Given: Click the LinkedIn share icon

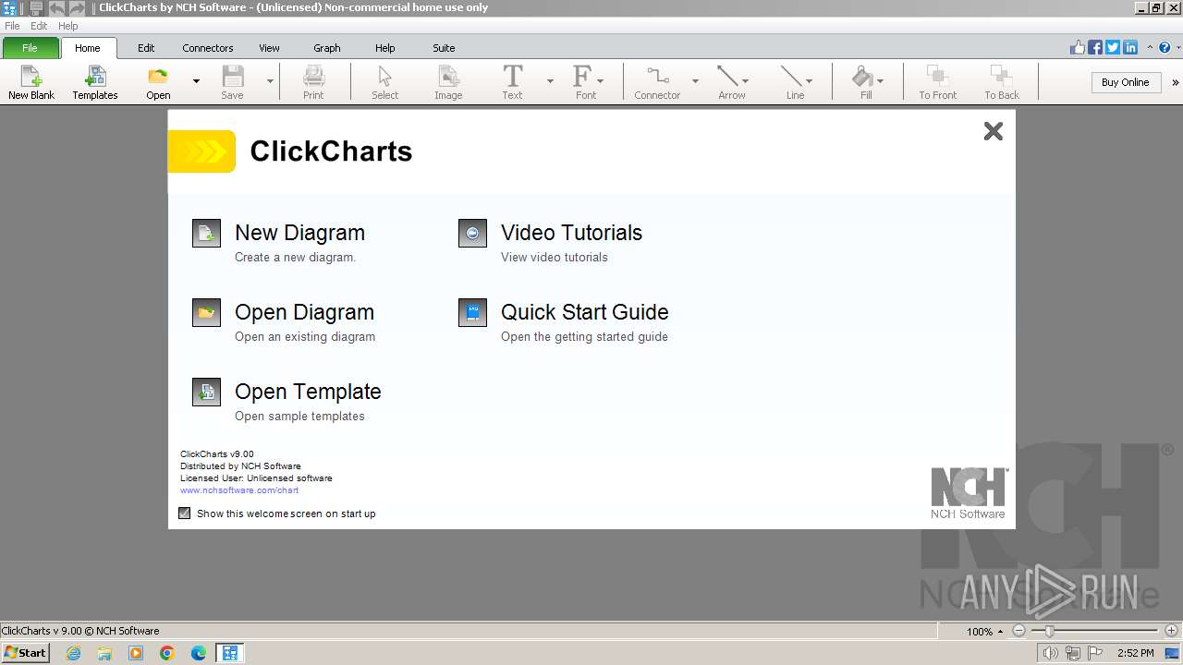Looking at the screenshot, I should coord(1130,48).
